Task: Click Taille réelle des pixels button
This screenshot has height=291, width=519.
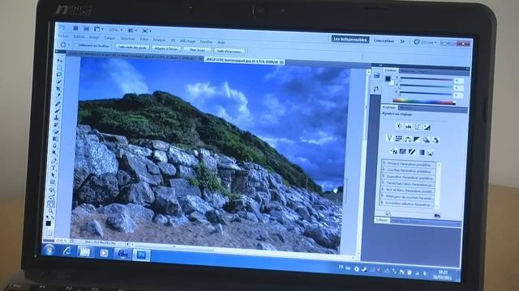Action: [x=132, y=48]
